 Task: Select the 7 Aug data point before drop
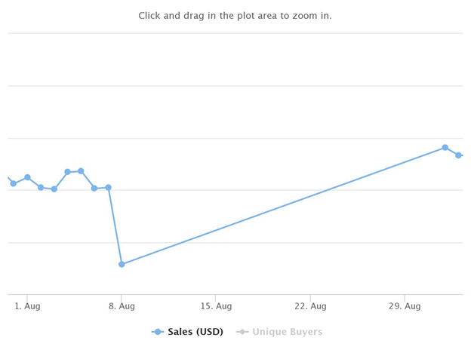[109, 188]
